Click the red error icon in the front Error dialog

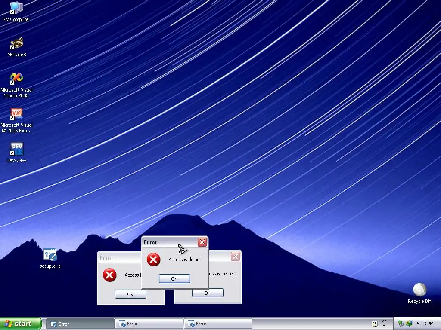(154, 260)
